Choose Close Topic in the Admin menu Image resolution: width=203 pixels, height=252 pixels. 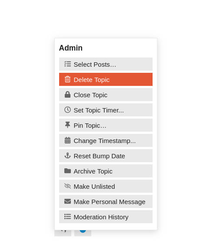[x=106, y=95]
